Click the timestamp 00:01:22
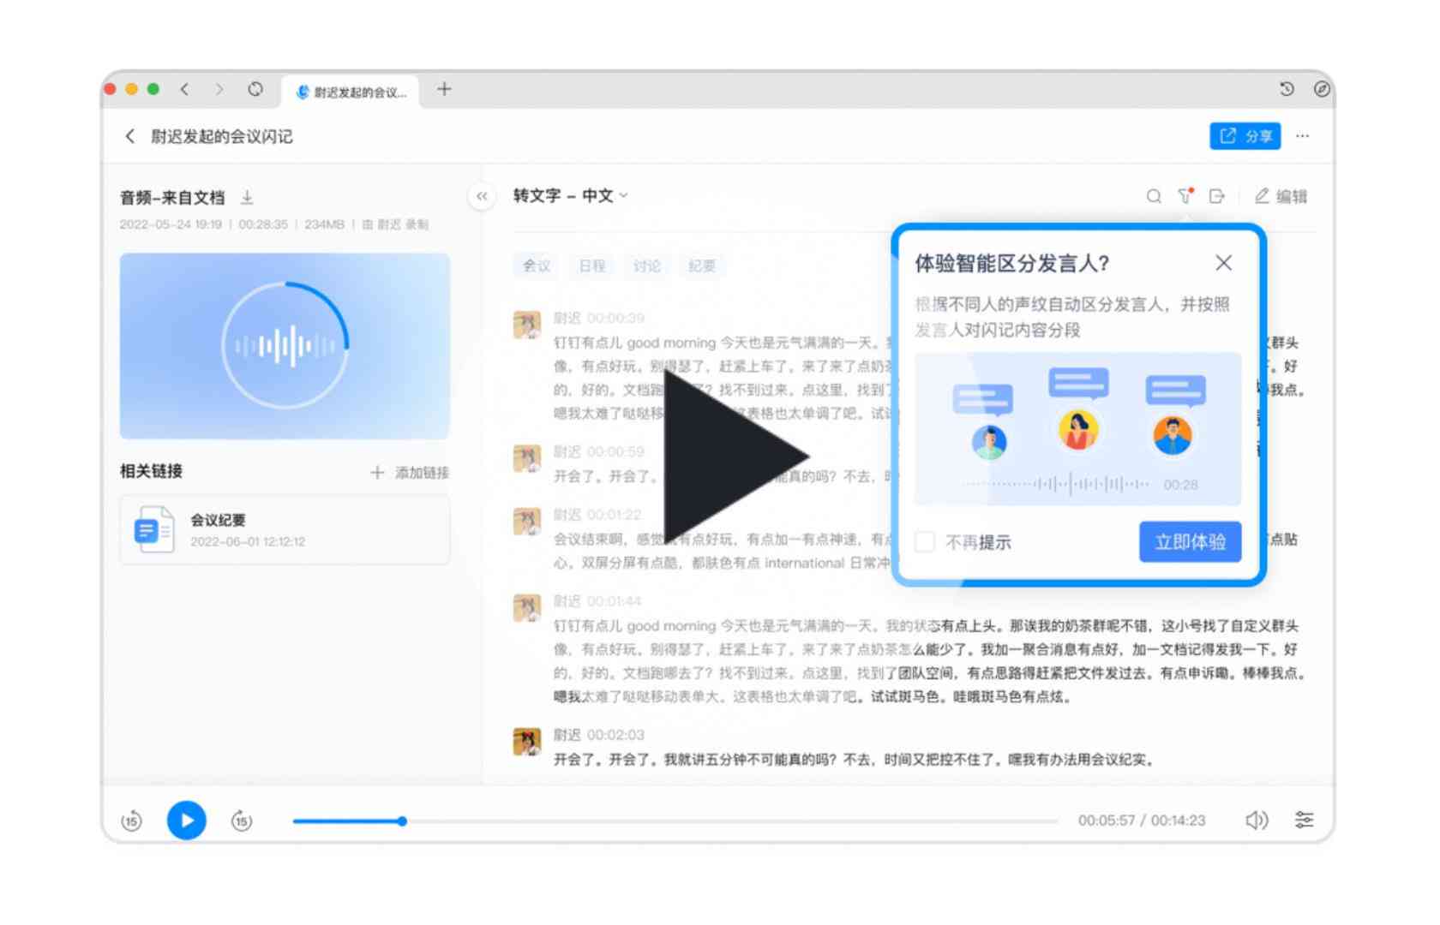This screenshot has width=1440, height=925. point(614,515)
